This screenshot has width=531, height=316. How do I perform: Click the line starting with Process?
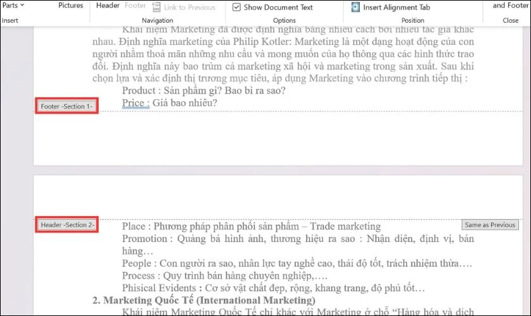coord(224,276)
